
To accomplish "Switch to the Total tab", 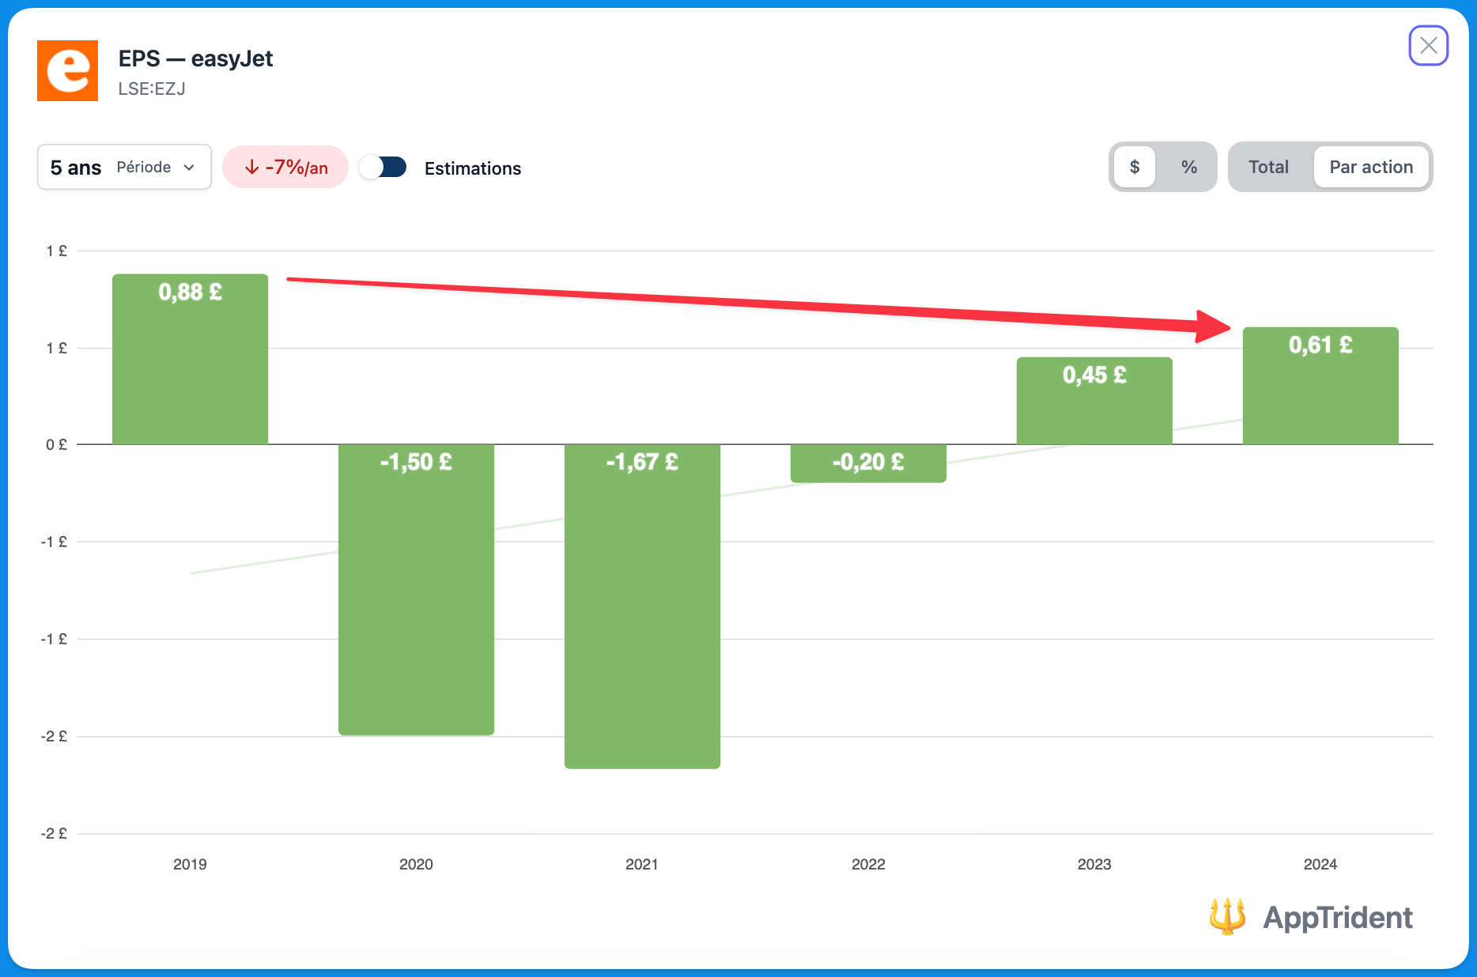I will pyautogui.click(x=1268, y=168).
